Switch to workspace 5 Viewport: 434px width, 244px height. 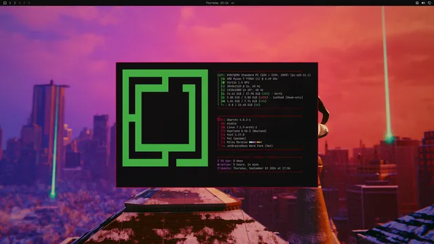point(28,3)
